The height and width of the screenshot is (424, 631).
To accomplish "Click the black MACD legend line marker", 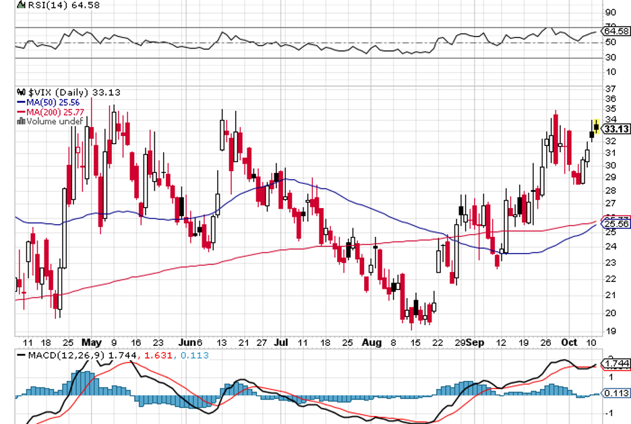I will pos(22,355).
